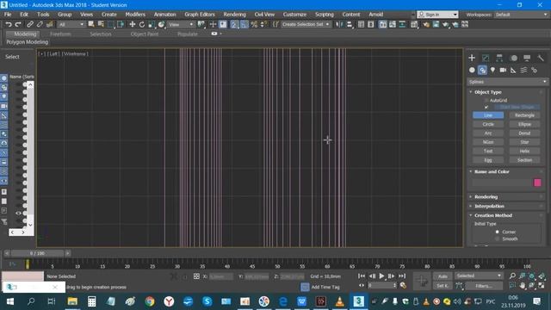This screenshot has width=551, height=310.
Task: Select the Lights category icon
Action: tap(492, 70)
